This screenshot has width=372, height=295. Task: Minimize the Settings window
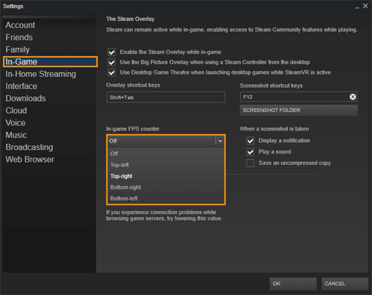pos(357,6)
